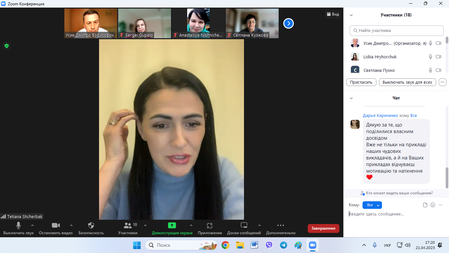Click system tray microphone icon
This screenshot has height=253, width=449.
pos(375,245)
